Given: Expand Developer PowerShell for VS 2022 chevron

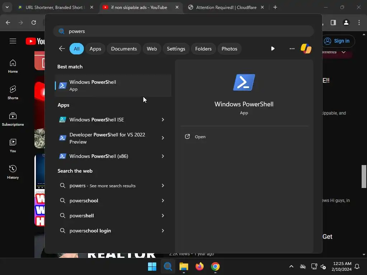Looking at the screenshot, I should 163,138.
